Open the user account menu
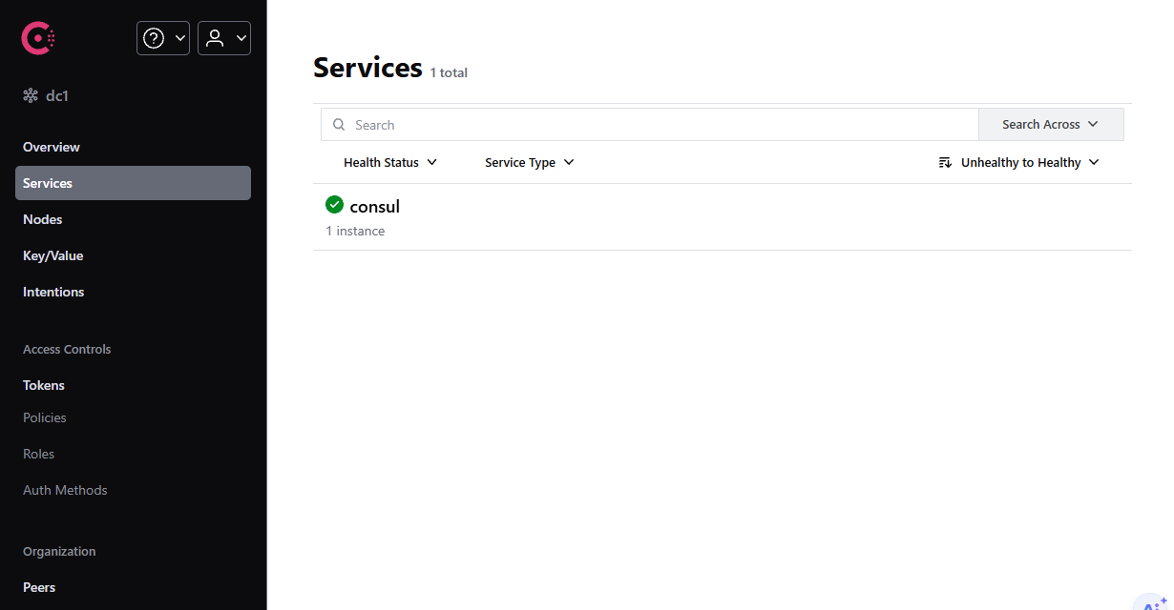Image resolution: width=1174 pixels, height=610 pixels. (224, 38)
